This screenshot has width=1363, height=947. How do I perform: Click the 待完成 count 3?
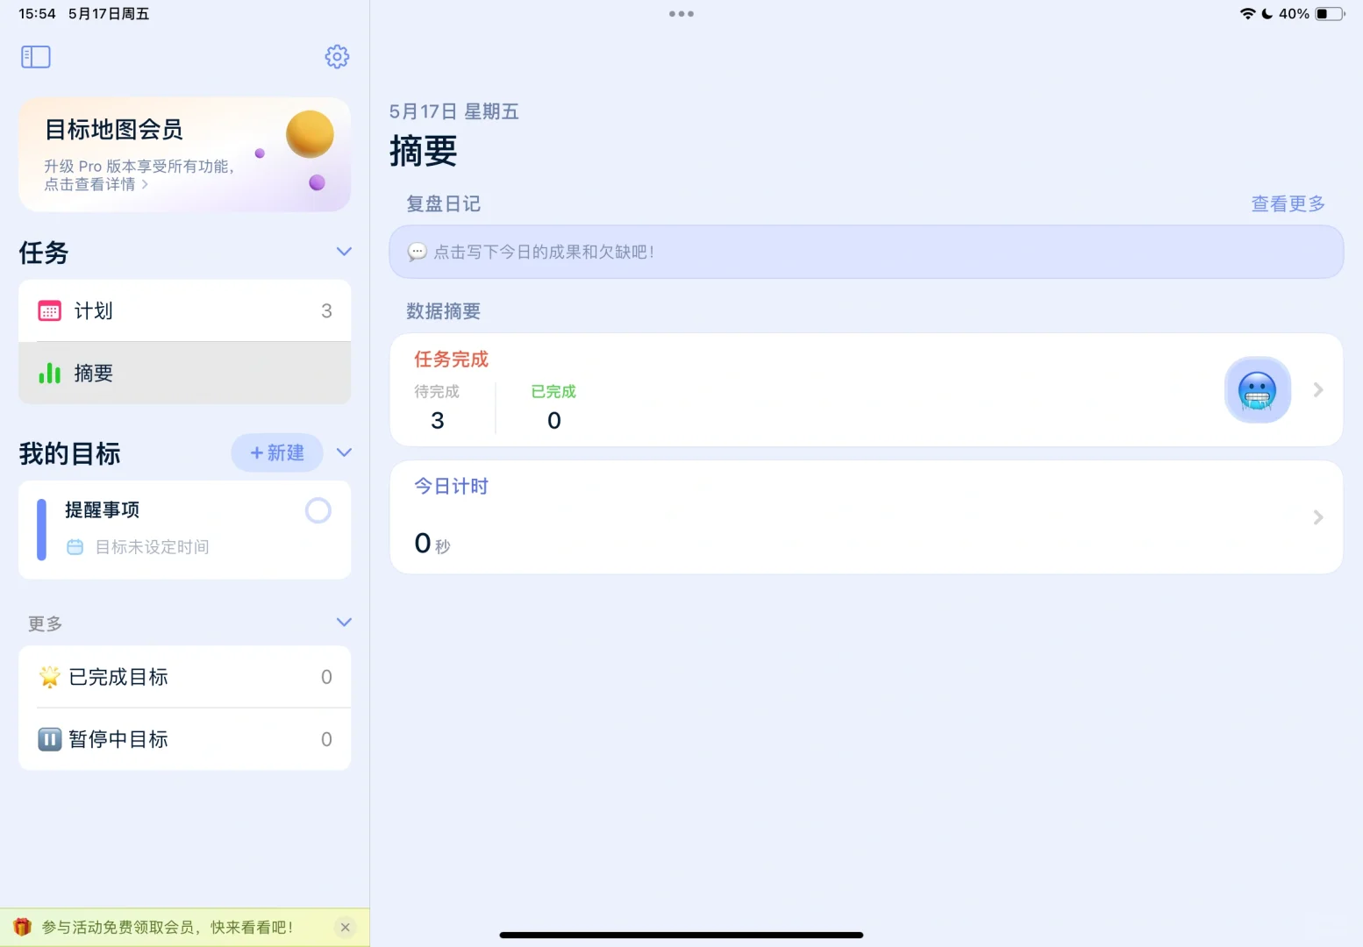(438, 421)
